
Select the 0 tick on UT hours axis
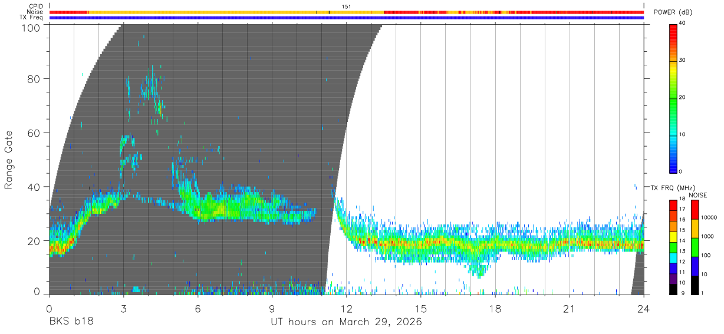pos(50,309)
